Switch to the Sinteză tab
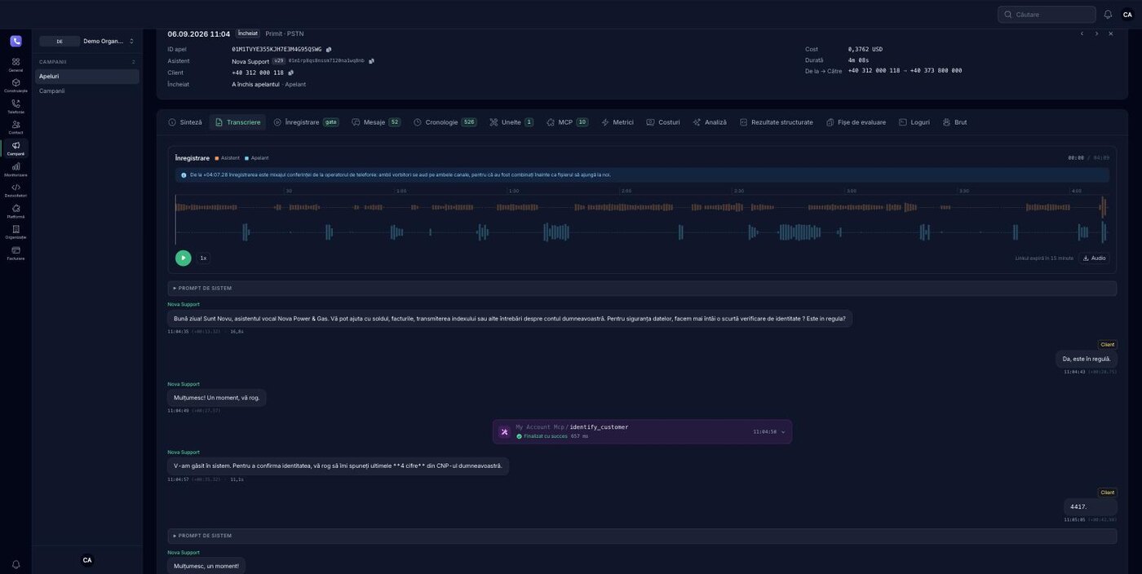1142x574 pixels. pyautogui.click(x=185, y=122)
